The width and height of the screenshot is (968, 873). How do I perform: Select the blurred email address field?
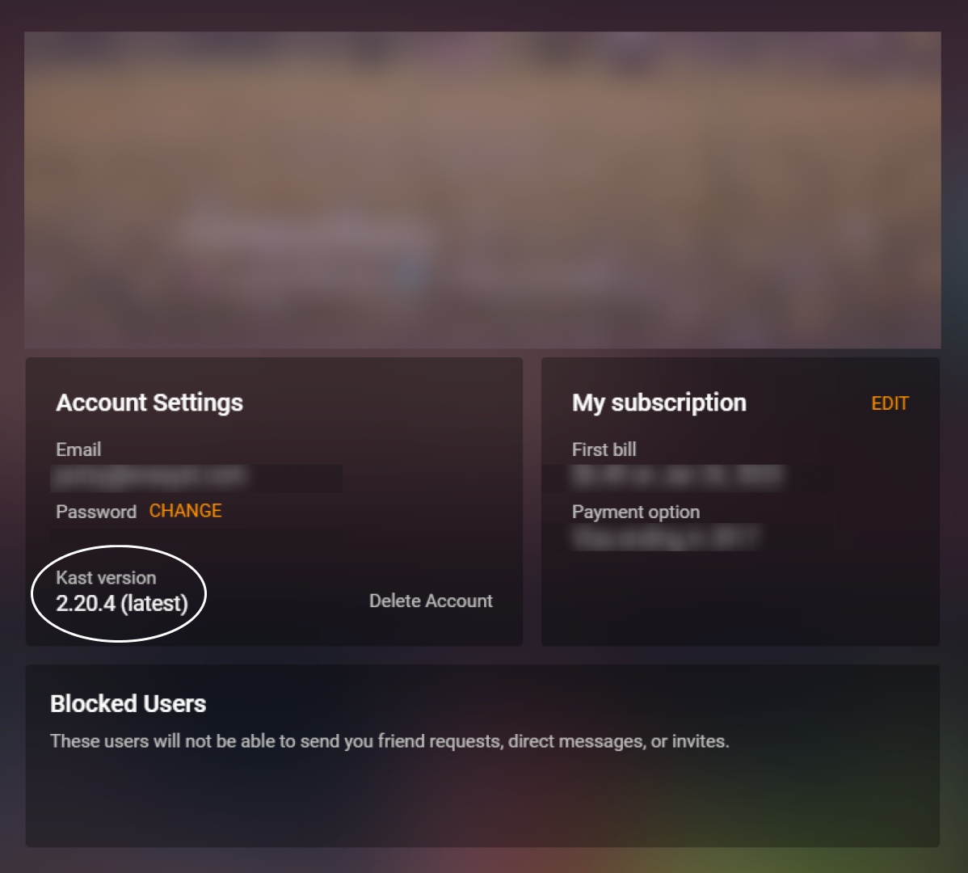(196, 478)
